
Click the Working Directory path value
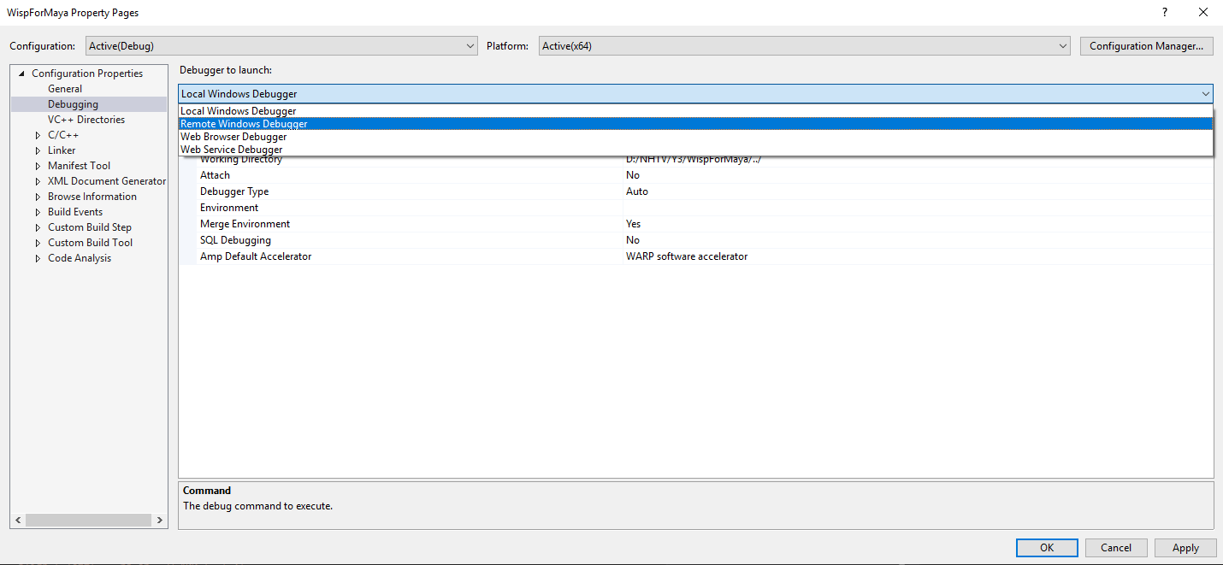(x=693, y=161)
